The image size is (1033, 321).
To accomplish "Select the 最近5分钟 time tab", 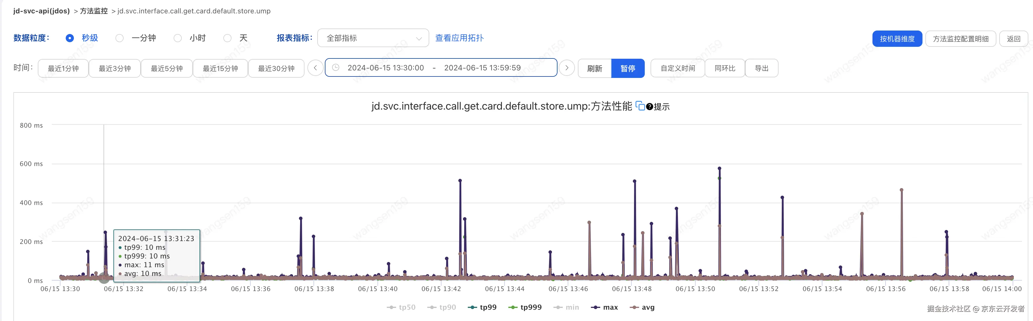I will 166,68.
